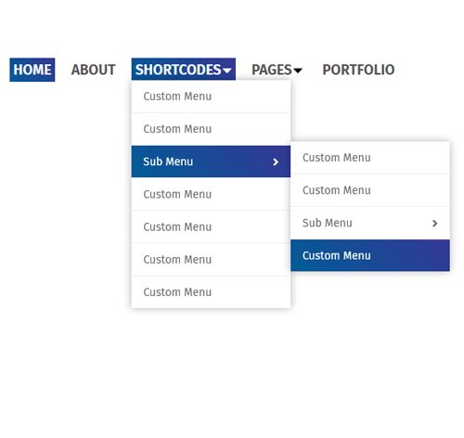This screenshot has width=464, height=438.
Task: Click the caret arrow beside SHORTCODES
Action: point(226,71)
